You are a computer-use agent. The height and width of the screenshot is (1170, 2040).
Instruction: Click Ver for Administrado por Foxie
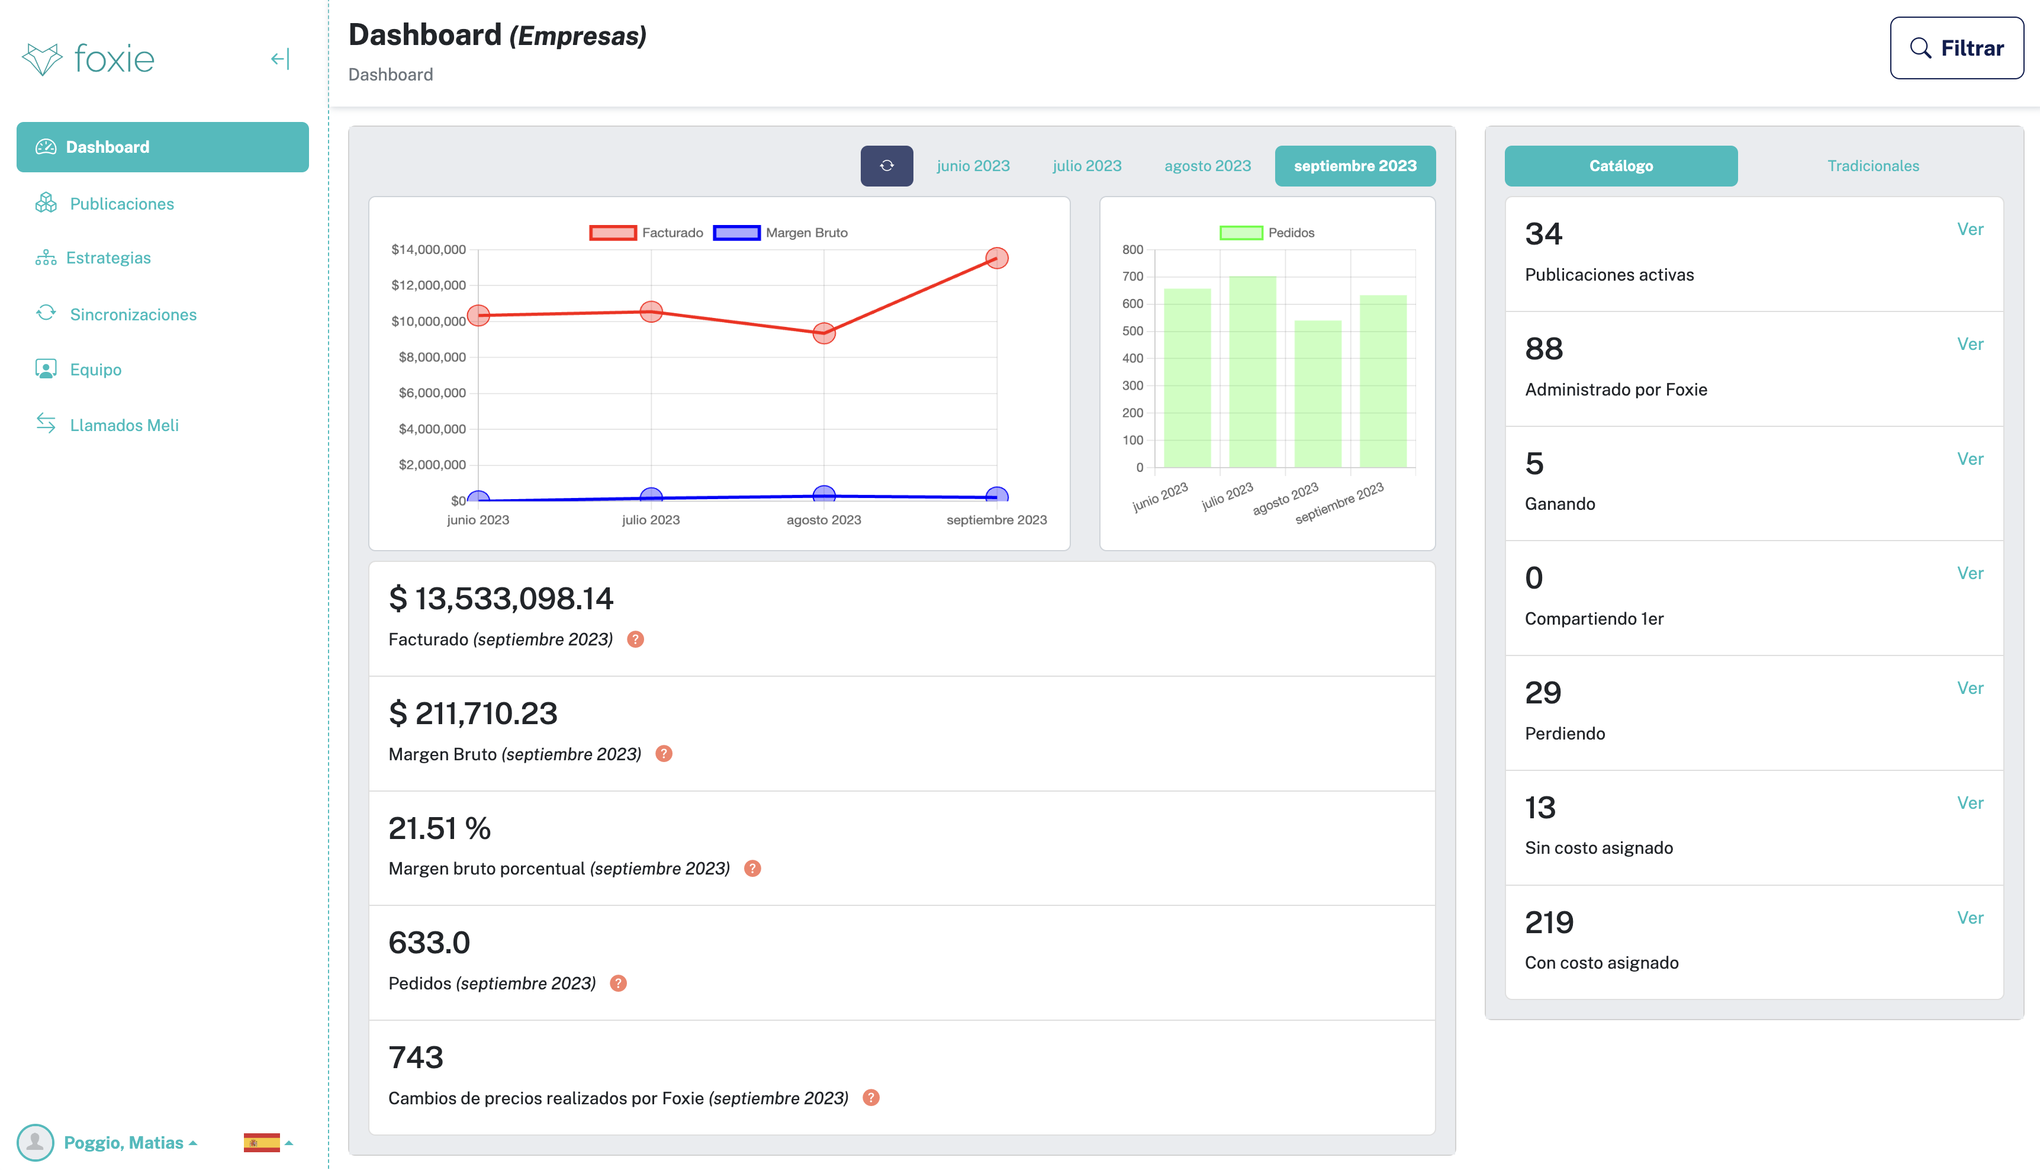(1970, 345)
